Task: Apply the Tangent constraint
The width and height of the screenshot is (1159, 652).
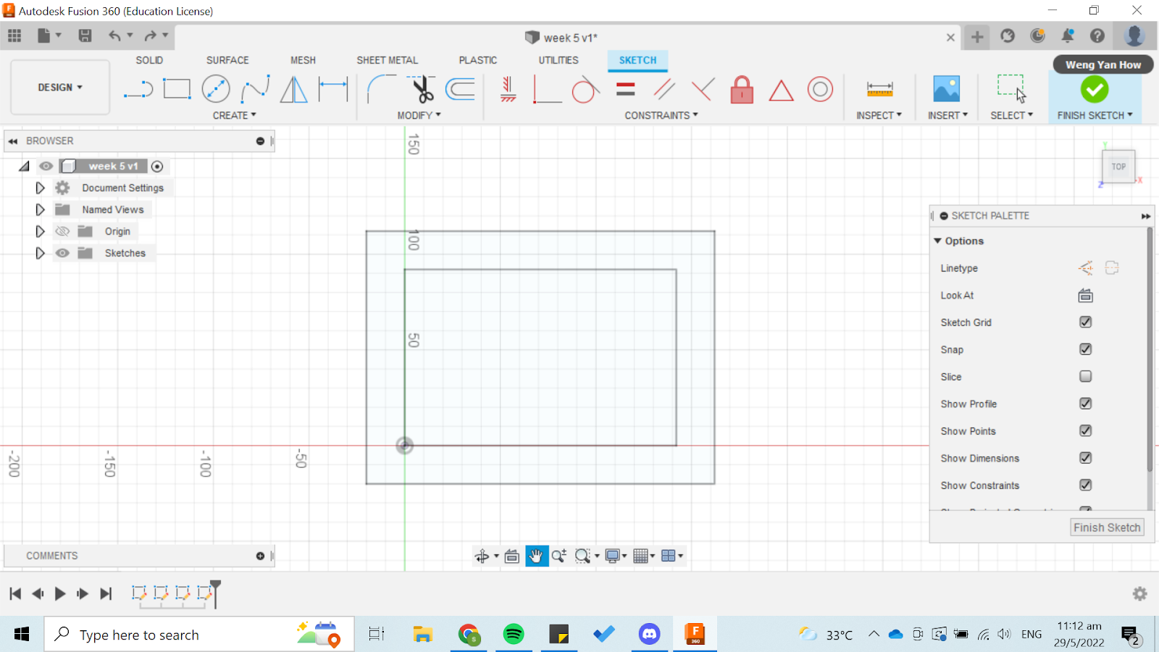Action: 585,90
